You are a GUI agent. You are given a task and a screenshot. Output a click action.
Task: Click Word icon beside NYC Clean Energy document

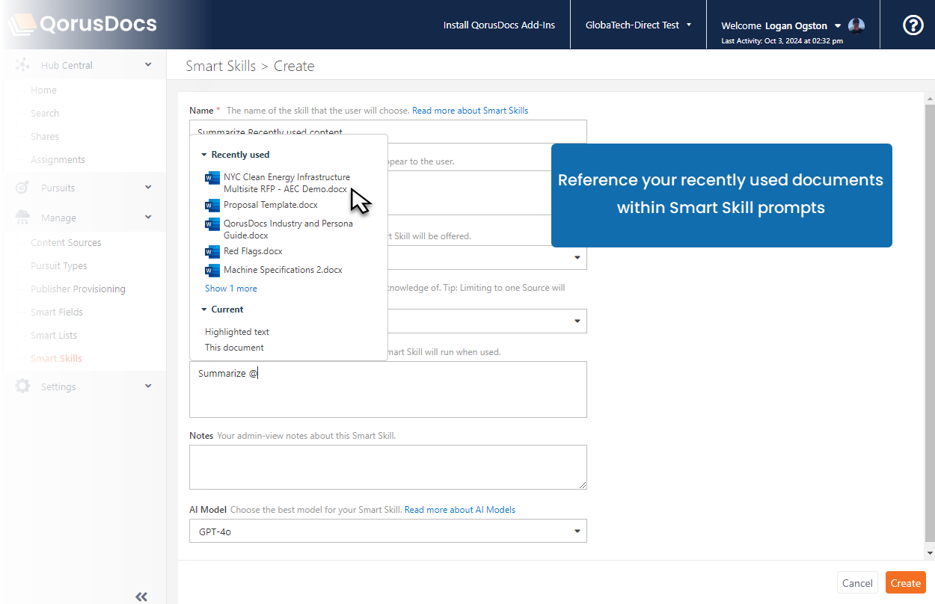coord(212,178)
